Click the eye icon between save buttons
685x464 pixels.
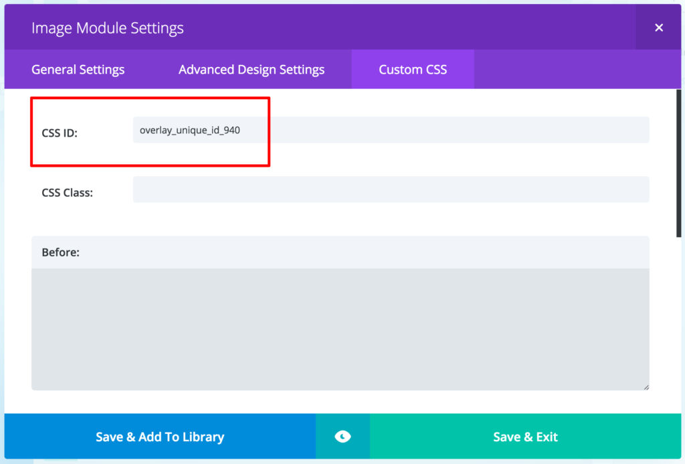tap(342, 436)
